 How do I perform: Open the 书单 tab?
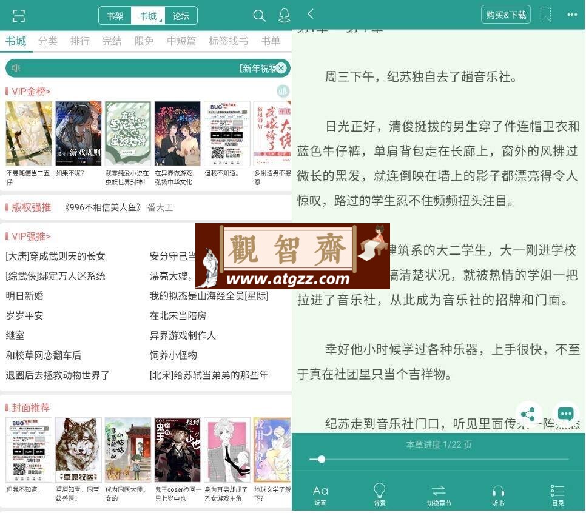point(271,41)
